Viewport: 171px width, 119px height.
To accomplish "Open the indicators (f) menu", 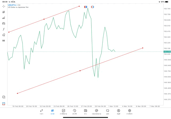I will [x=4, y=29].
